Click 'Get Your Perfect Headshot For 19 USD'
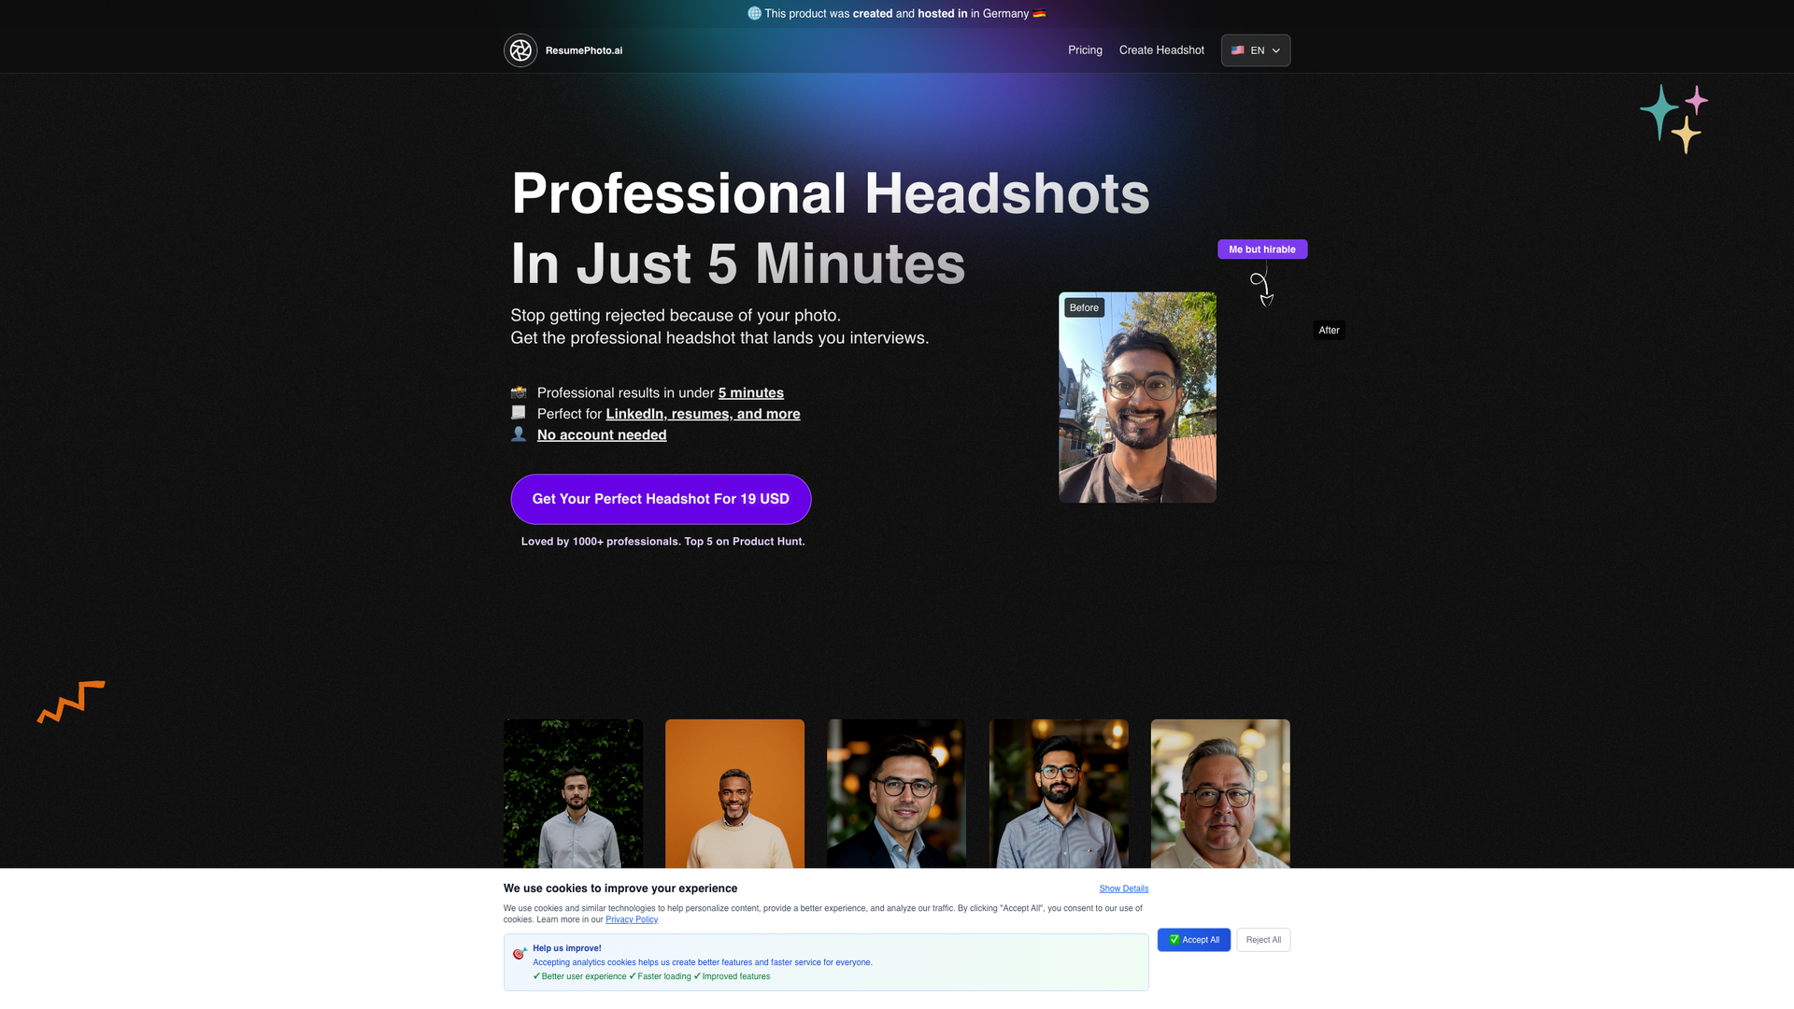This screenshot has width=1794, height=1009. coord(661,499)
